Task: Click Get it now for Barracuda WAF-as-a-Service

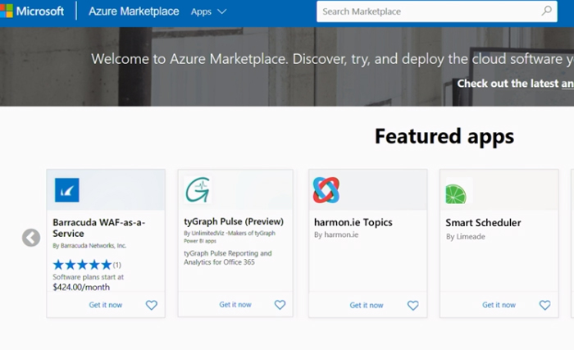Action: [x=106, y=305]
